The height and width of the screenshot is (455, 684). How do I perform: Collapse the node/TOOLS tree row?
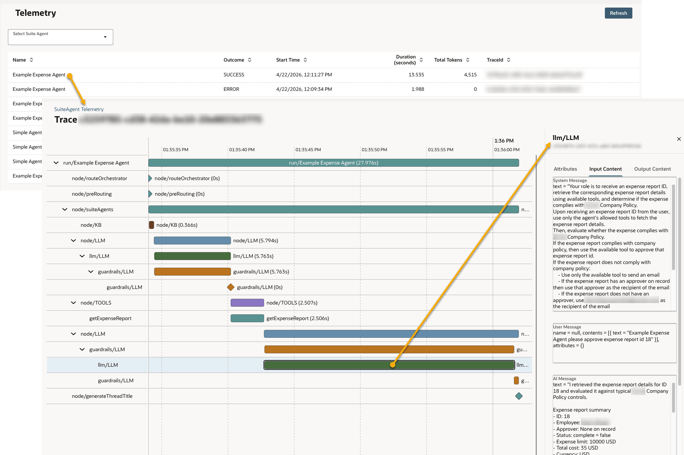click(x=73, y=303)
